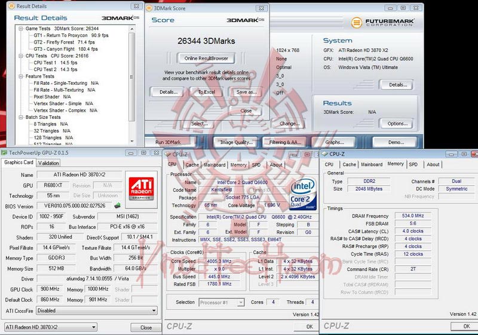
Task: Click the Core Speed 4005.3 MHz value
Action: [219, 262]
